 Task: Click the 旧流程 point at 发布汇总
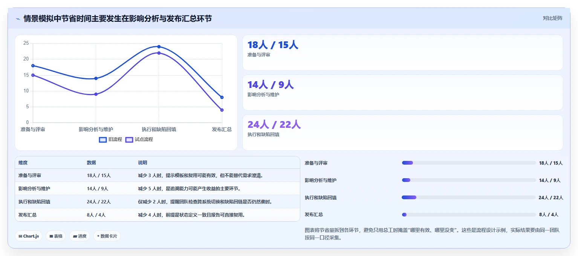222,97
